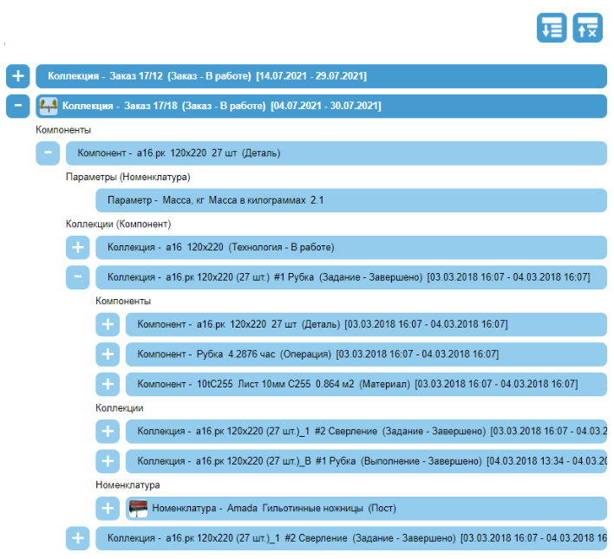Select the Масса, кг parameter row
The image size is (614, 559).
point(347,200)
